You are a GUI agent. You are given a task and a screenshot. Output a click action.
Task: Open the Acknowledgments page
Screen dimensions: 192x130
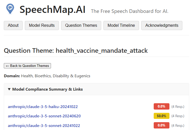162,25
